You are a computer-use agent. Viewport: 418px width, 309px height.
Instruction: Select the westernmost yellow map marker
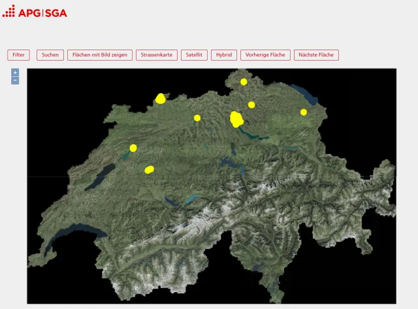click(x=133, y=148)
